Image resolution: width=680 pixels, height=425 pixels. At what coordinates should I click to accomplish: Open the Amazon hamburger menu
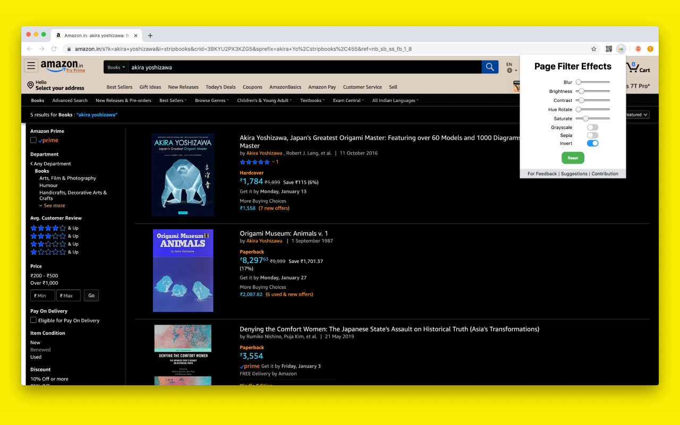tap(31, 66)
